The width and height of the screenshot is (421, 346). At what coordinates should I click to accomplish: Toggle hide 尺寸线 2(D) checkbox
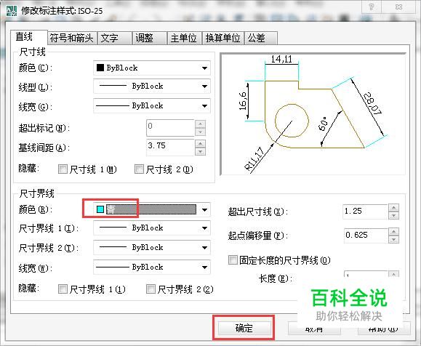(x=139, y=169)
